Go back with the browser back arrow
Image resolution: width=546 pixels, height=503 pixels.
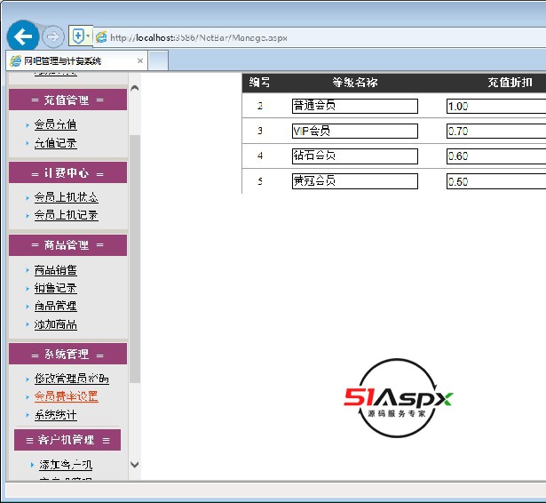click(23, 36)
